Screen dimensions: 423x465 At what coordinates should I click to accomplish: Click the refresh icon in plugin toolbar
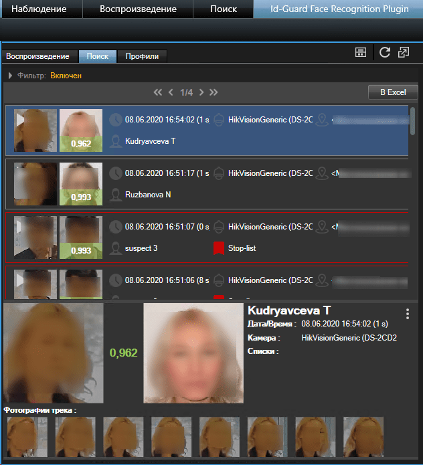[384, 53]
